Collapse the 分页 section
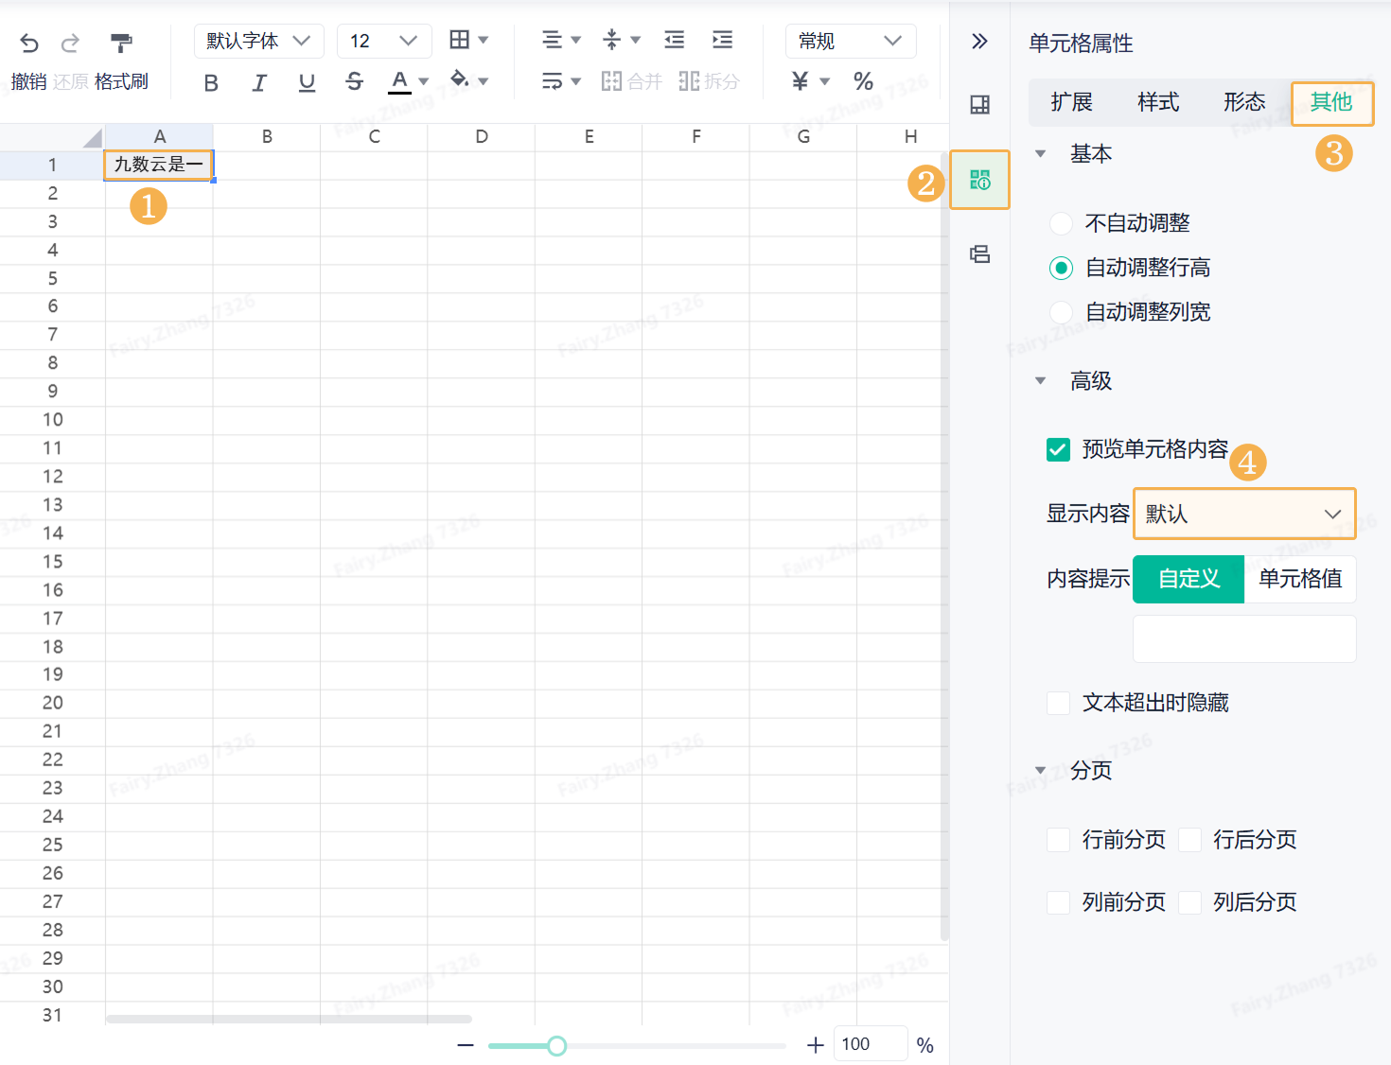Image resolution: width=1391 pixels, height=1065 pixels. 1041,771
